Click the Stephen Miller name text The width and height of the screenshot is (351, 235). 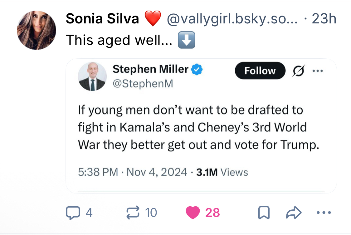click(x=150, y=69)
